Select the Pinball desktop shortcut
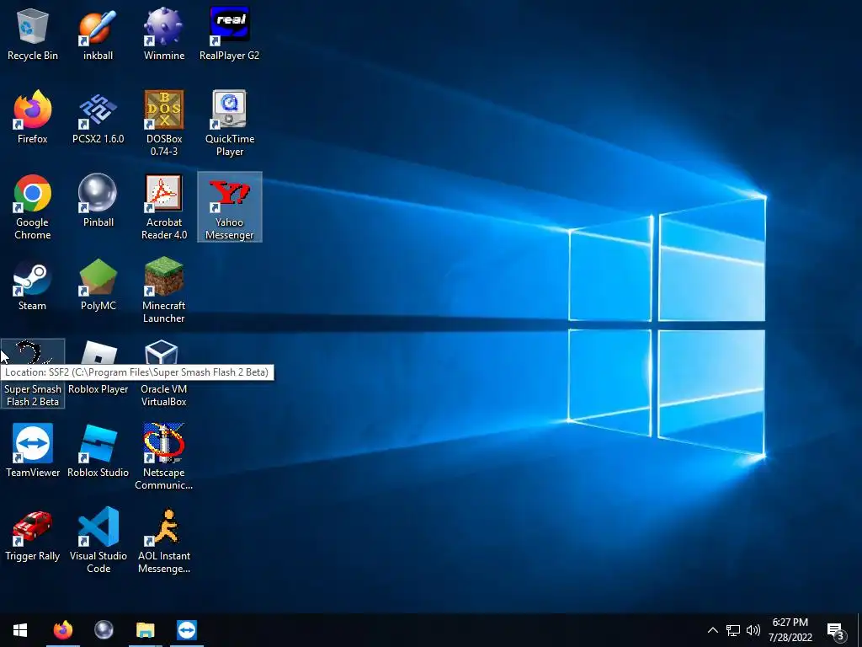The height and width of the screenshot is (647, 862). pos(98,201)
